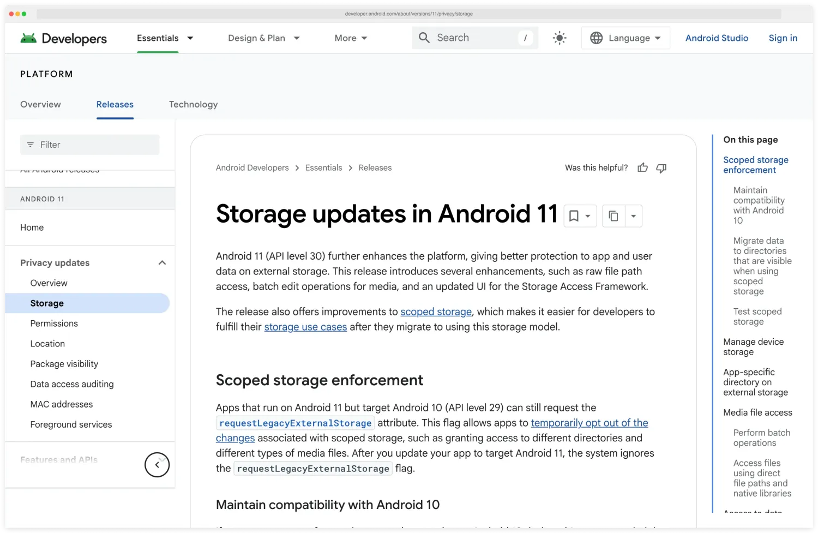Screen dimensions: 818x533
Task: Open the Language selector dropdown
Action: click(625, 38)
